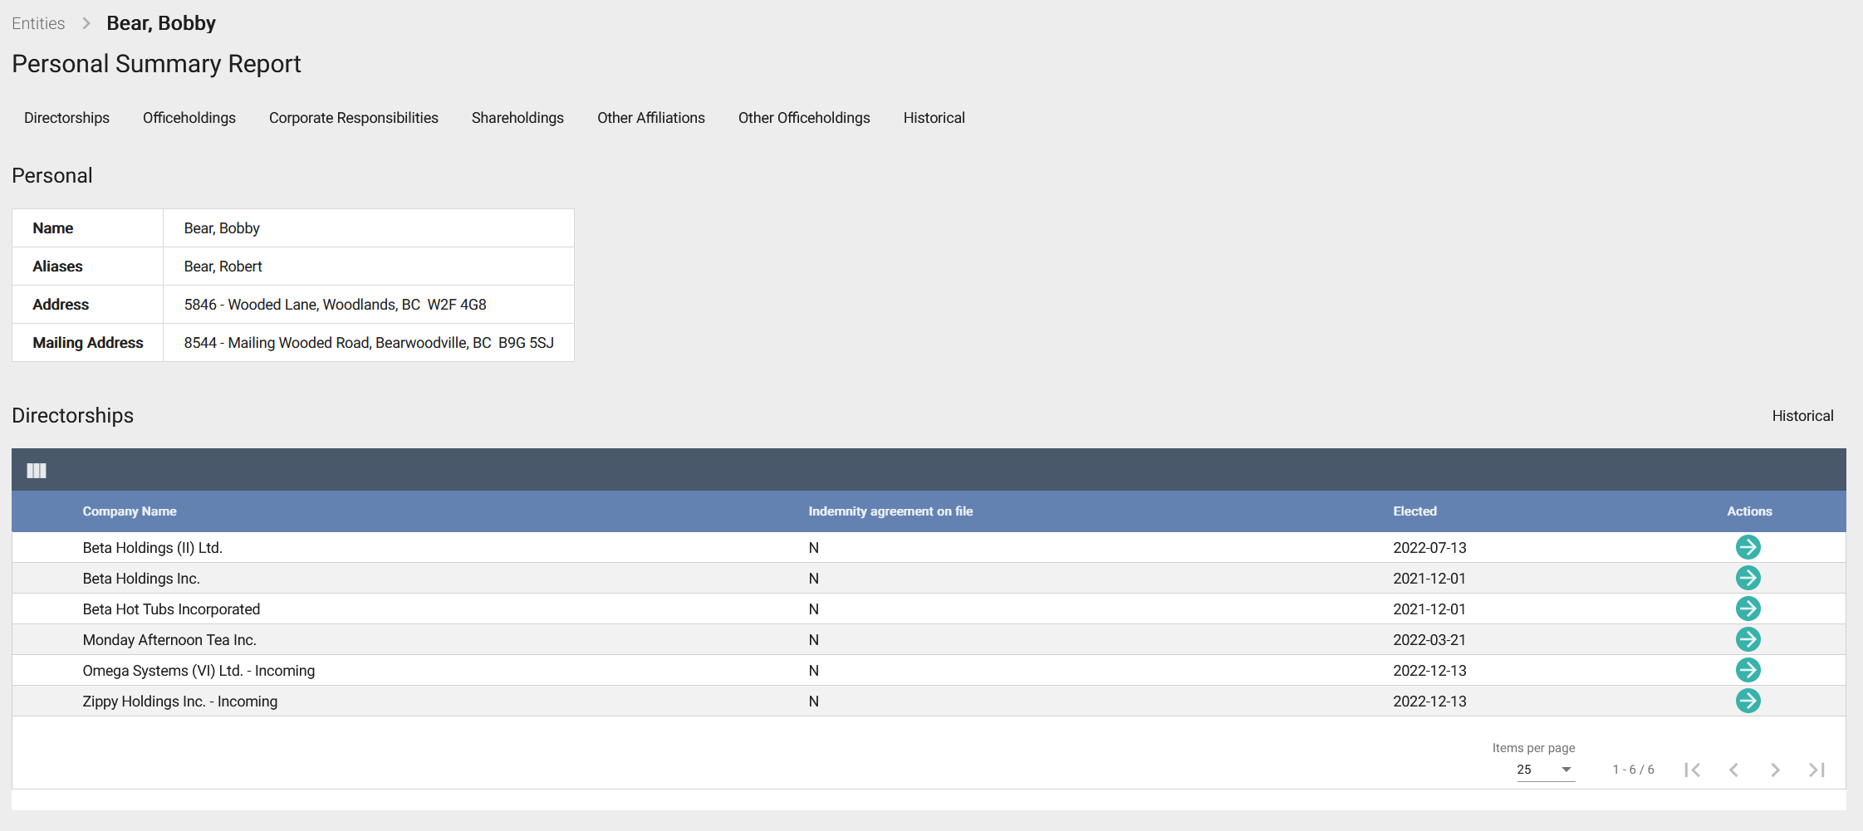Open the Shareholdings tab

pos(517,118)
